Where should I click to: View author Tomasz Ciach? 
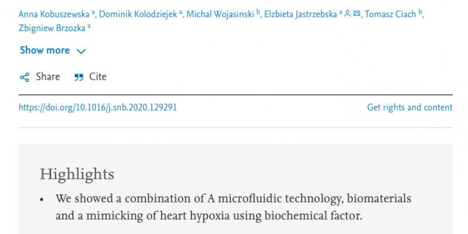coord(390,14)
